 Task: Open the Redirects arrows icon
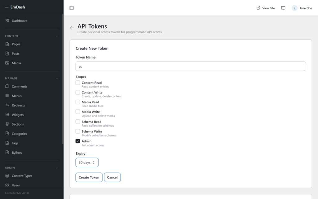(x=7, y=105)
